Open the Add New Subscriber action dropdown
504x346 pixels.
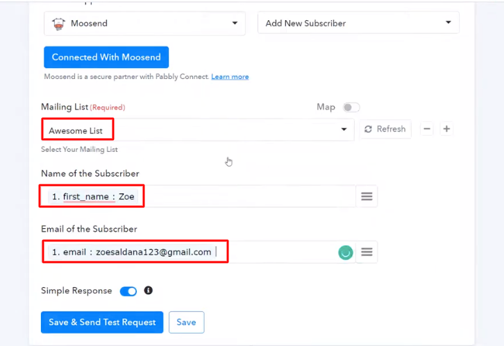(358, 23)
